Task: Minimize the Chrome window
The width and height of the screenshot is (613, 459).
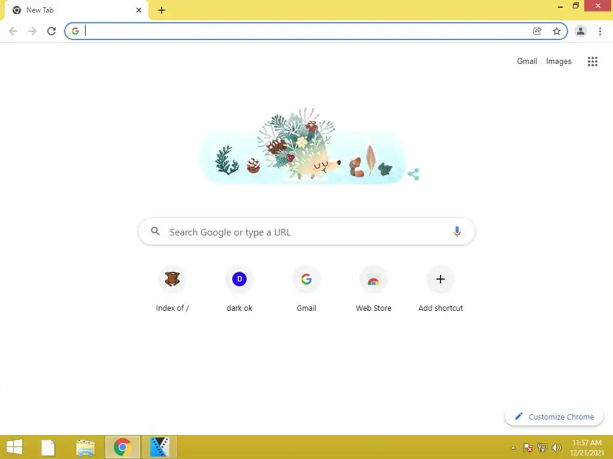Action: (560, 6)
